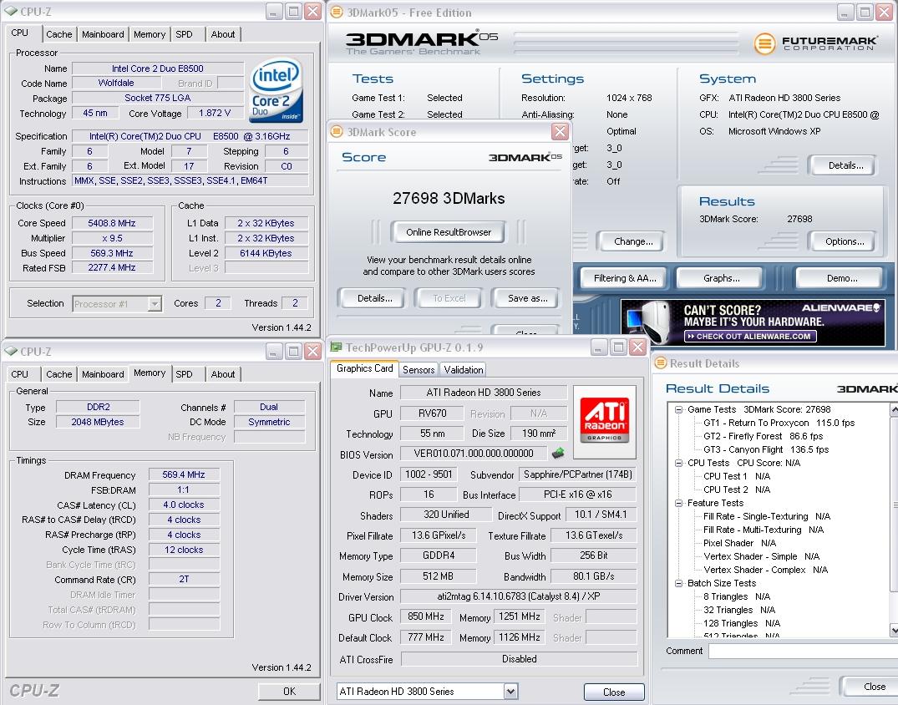Click the bottom CPU-Z window title icon
898x705 pixels.
point(11,351)
